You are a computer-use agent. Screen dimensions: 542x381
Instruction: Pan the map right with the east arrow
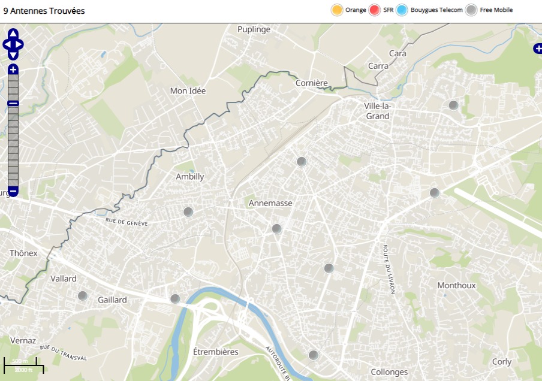pyautogui.click(x=20, y=44)
